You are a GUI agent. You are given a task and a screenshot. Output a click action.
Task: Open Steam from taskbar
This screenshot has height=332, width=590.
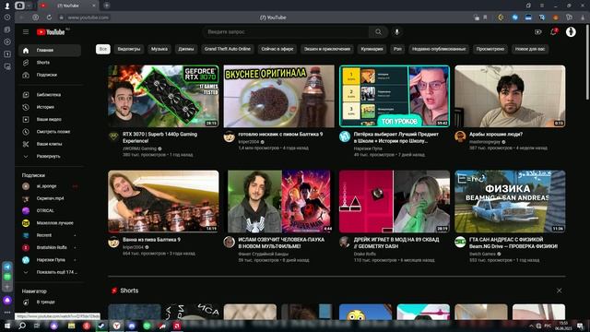click(x=101, y=326)
